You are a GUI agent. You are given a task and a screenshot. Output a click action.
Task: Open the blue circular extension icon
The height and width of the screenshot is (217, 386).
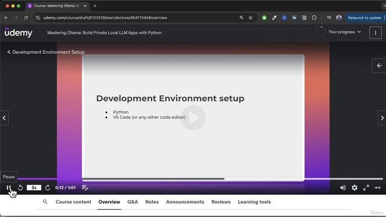coord(284,17)
